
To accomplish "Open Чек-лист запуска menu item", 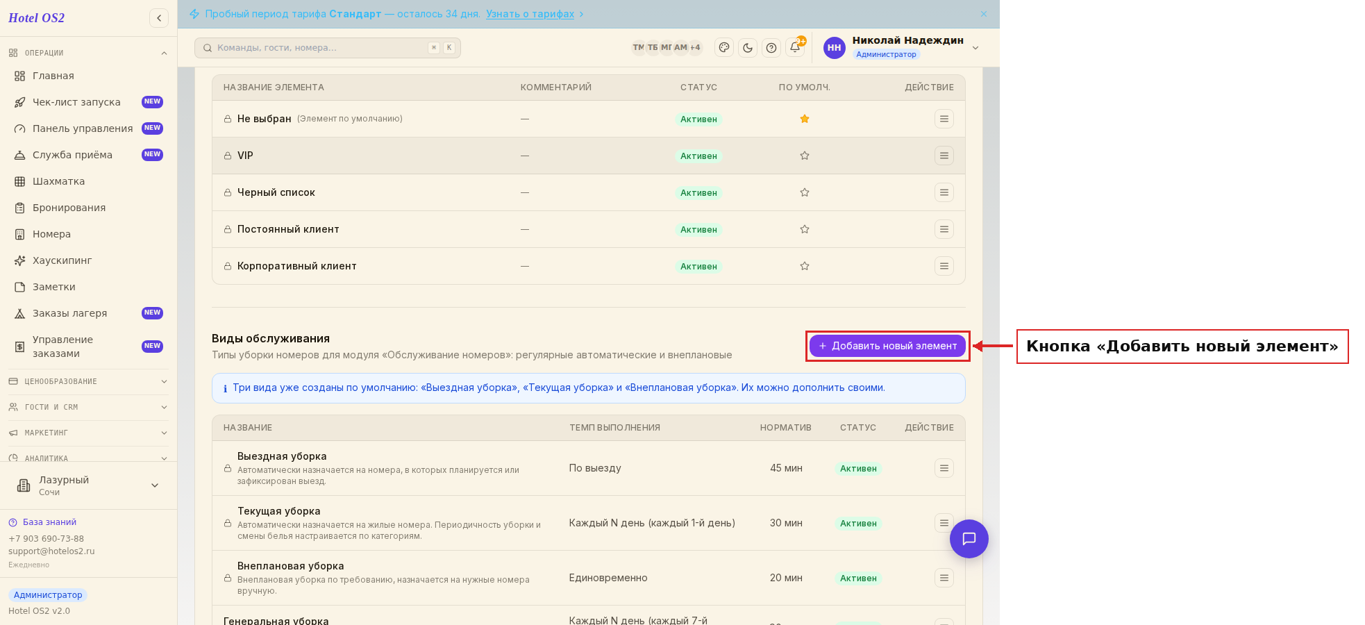I will click(x=88, y=102).
